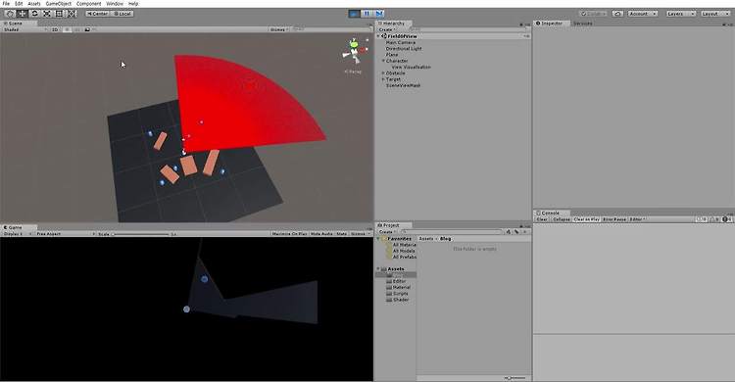The width and height of the screenshot is (735, 382).
Task: Open the Help menu
Action: 133,3
